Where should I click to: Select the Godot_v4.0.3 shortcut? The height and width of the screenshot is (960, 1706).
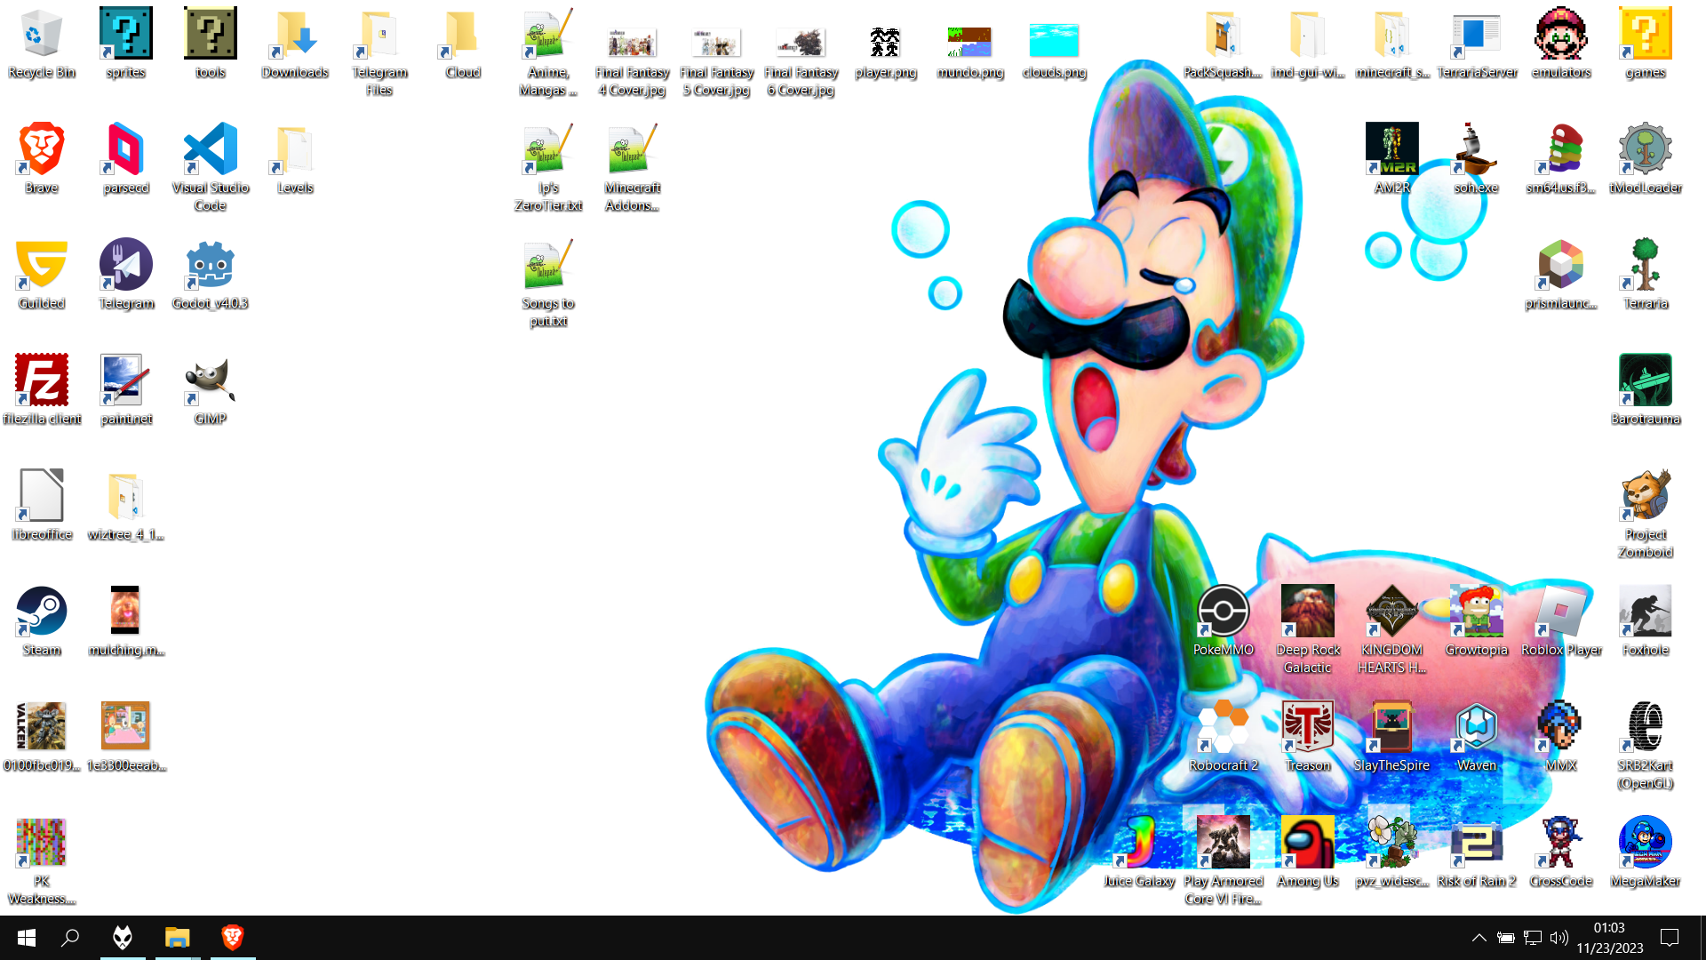pos(210,274)
